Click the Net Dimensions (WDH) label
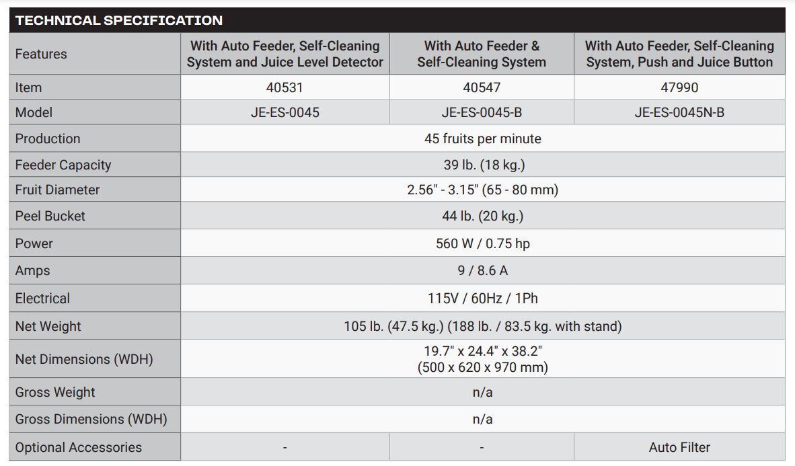The height and width of the screenshot is (466, 795). click(84, 359)
